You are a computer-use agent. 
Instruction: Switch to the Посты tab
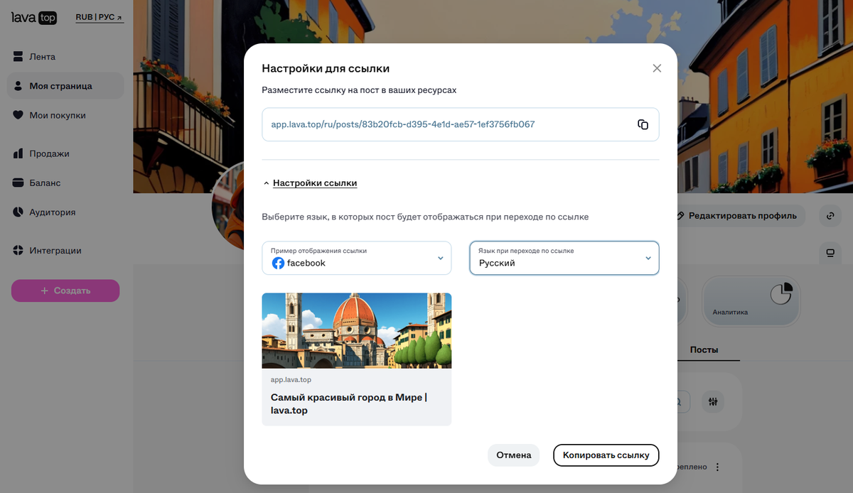704,350
